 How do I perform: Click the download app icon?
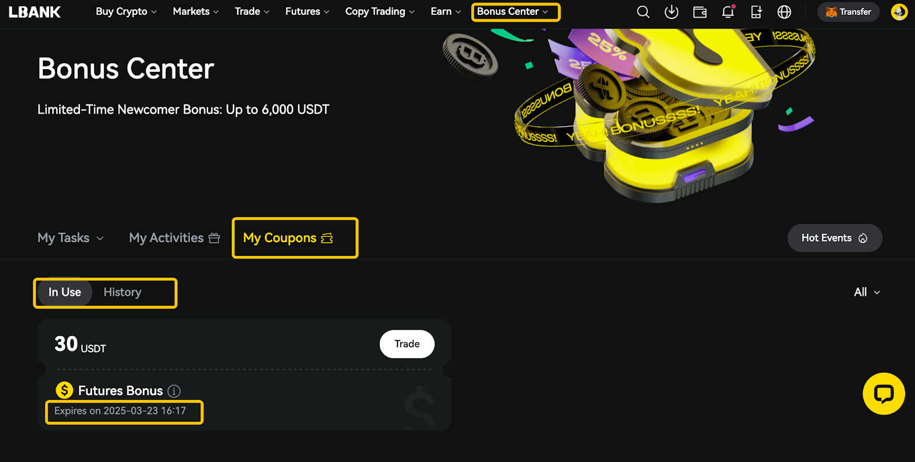[x=671, y=12]
